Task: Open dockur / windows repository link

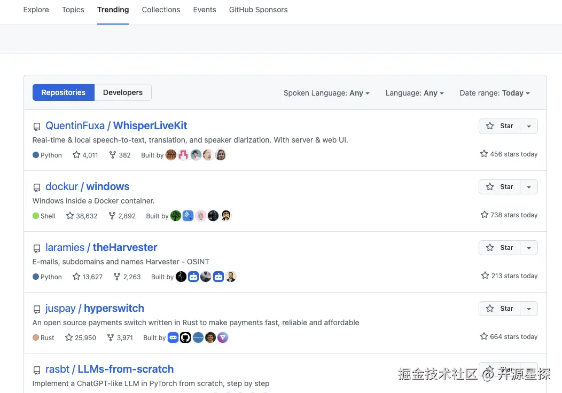Action: pyautogui.click(x=87, y=187)
